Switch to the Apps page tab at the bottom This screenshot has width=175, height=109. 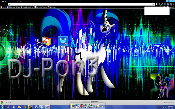[x=95, y=101]
